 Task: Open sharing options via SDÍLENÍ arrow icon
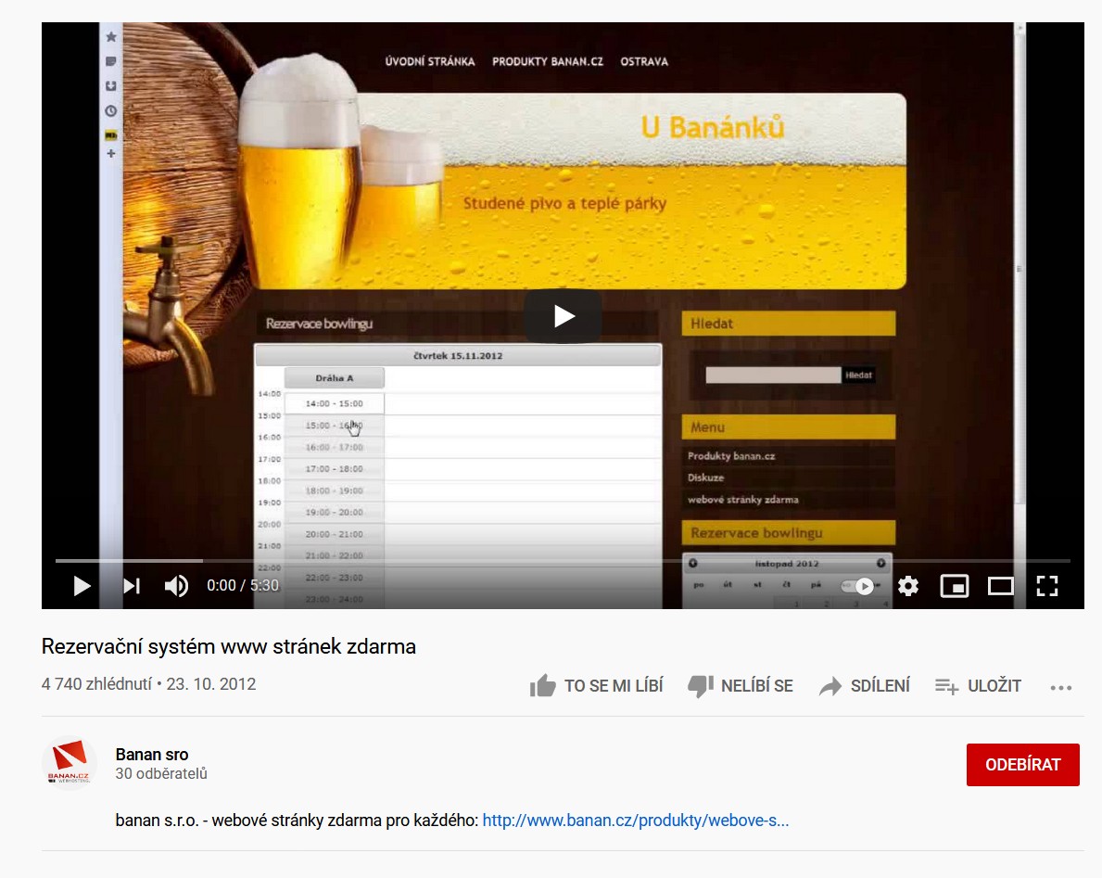(830, 685)
